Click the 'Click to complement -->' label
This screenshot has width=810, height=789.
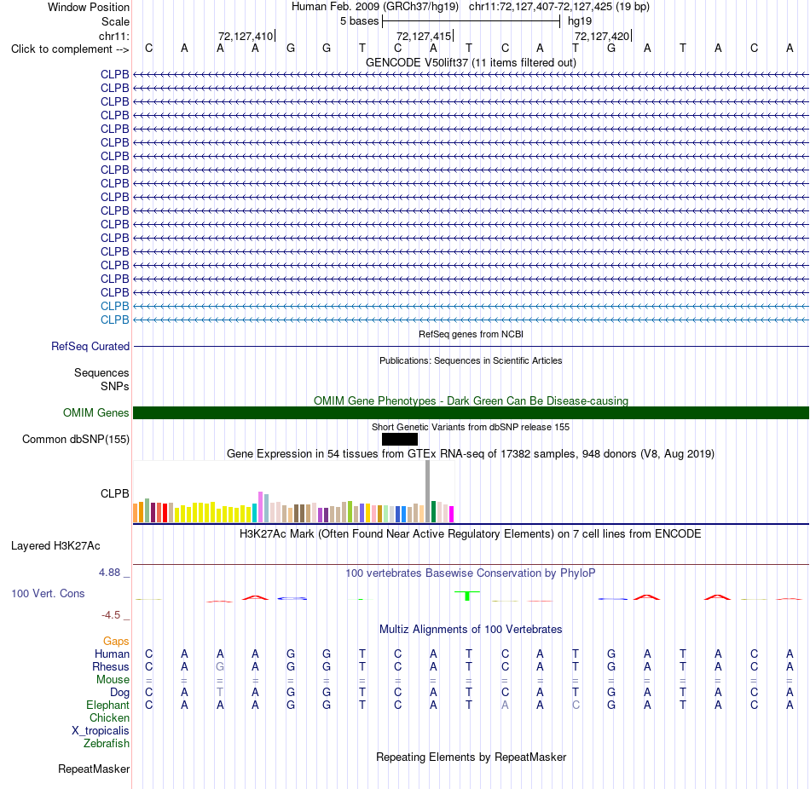tap(70, 49)
